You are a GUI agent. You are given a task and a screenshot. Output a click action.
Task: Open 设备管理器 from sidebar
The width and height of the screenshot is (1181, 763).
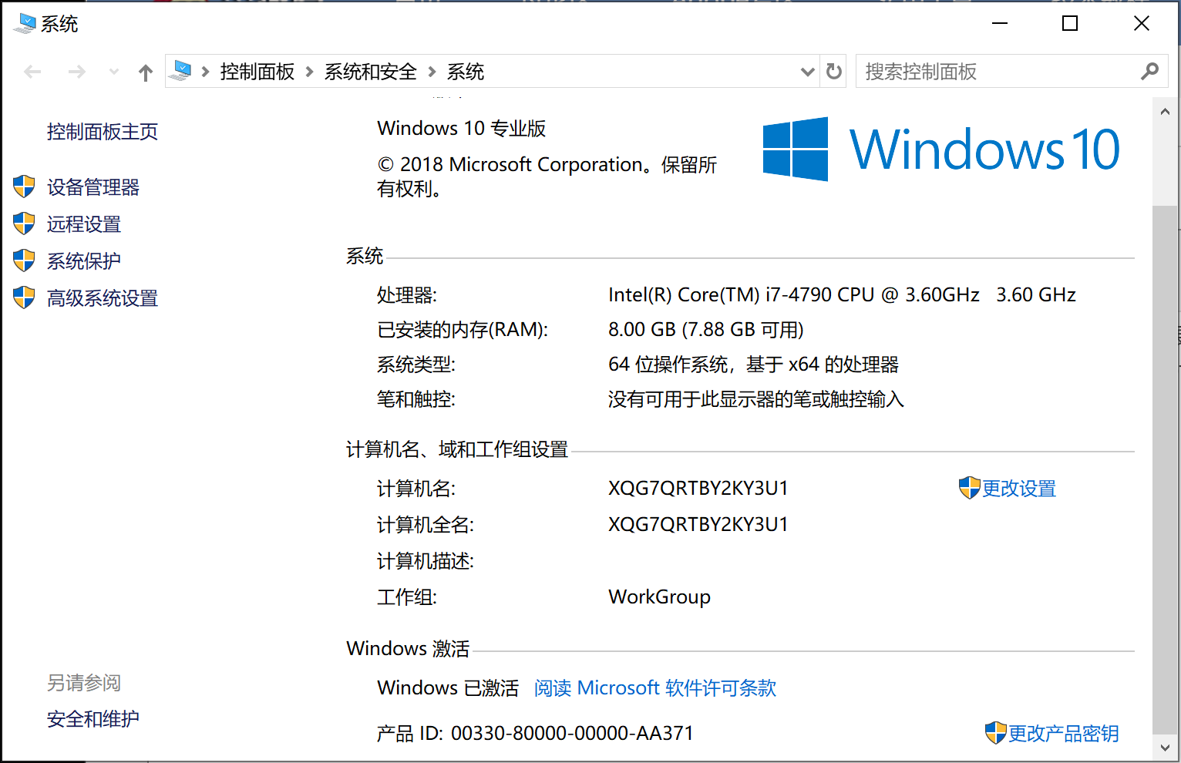click(x=93, y=187)
